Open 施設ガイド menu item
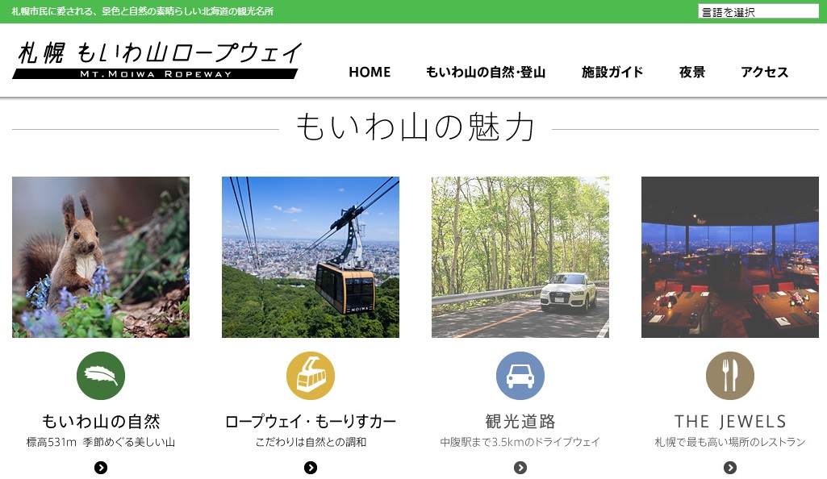The width and height of the screenshot is (827, 479). tap(612, 73)
